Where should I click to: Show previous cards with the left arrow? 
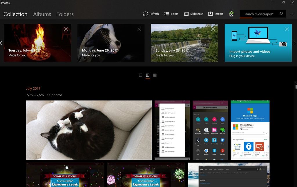(1, 43)
